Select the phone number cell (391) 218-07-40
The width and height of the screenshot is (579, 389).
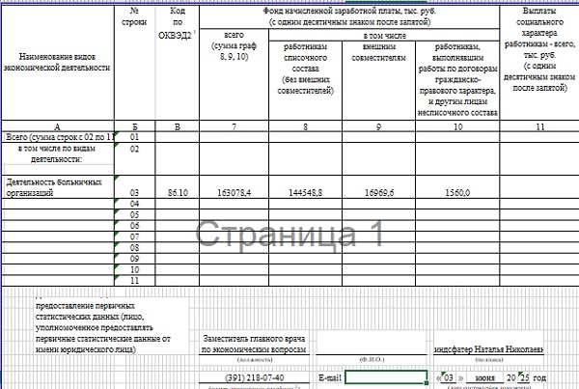pos(254,376)
